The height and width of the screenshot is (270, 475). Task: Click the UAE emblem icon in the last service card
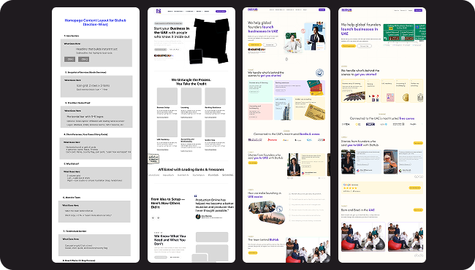420,98
